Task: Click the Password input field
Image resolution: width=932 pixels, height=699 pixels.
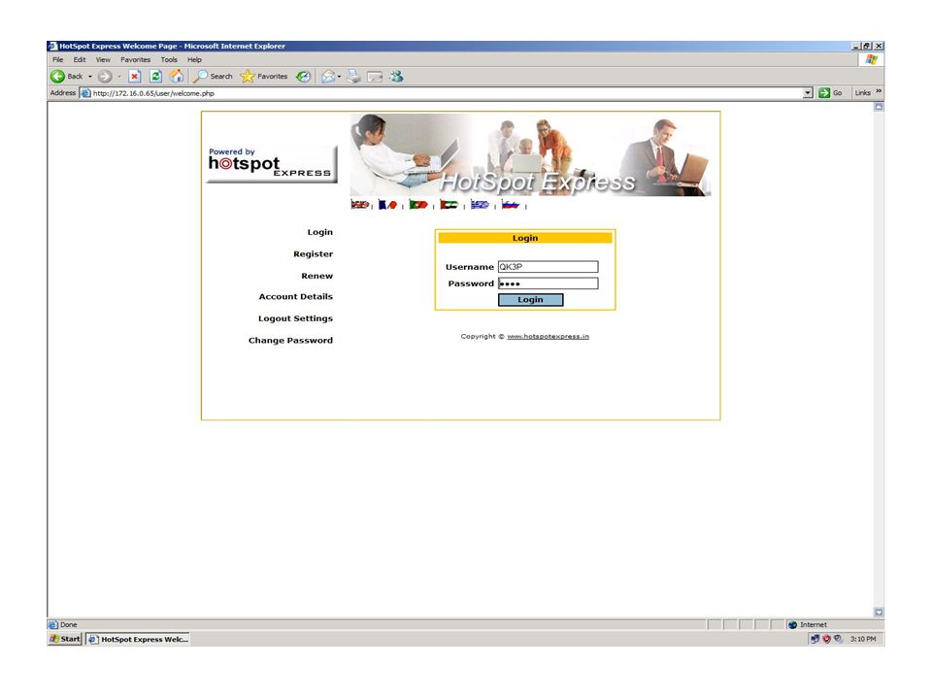Action: click(x=548, y=283)
